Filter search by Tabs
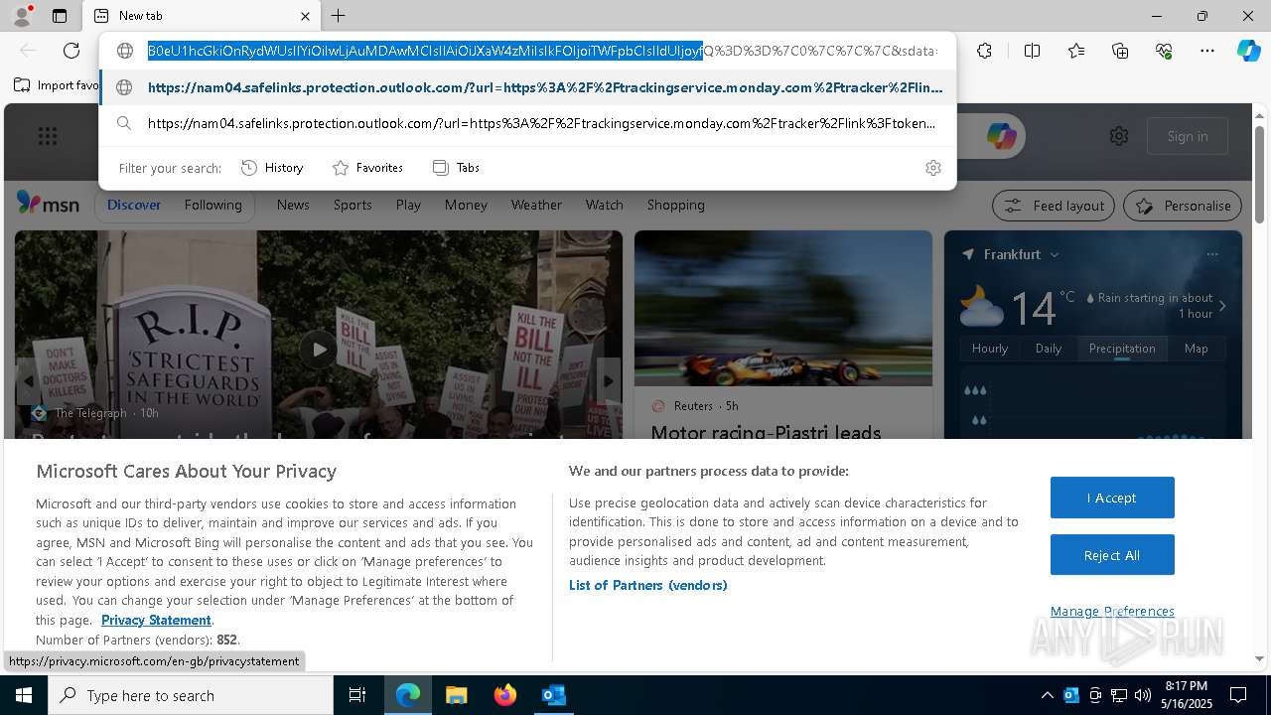Image resolution: width=1271 pixels, height=715 pixels. click(456, 168)
